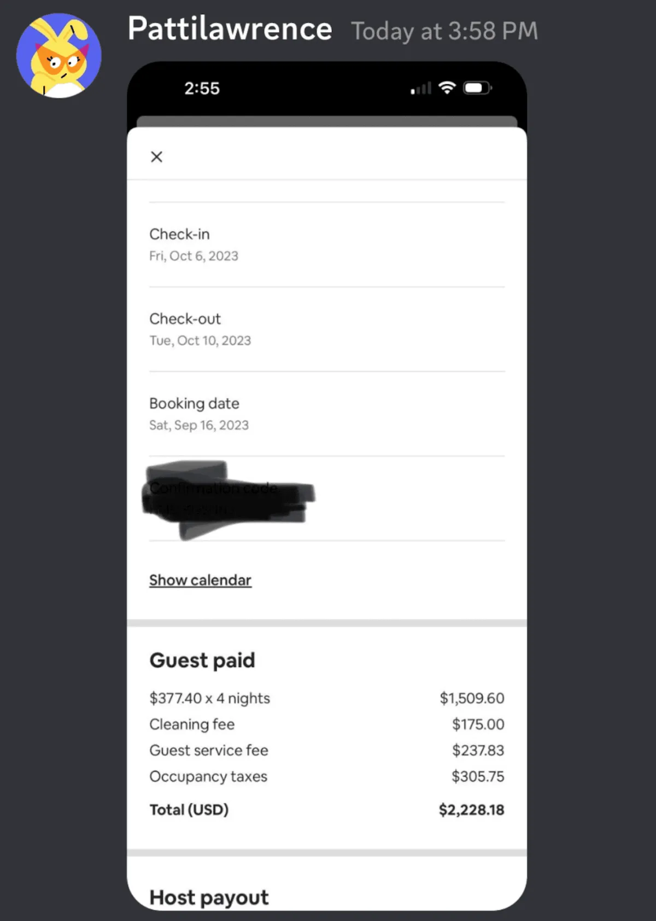Open the Show calendar link
This screenshot has width=656, height=921.
pos(201,580)
